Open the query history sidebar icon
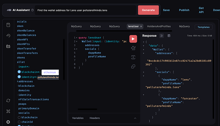This screenshot has height=126, width=220. click(x=8, y=36)
